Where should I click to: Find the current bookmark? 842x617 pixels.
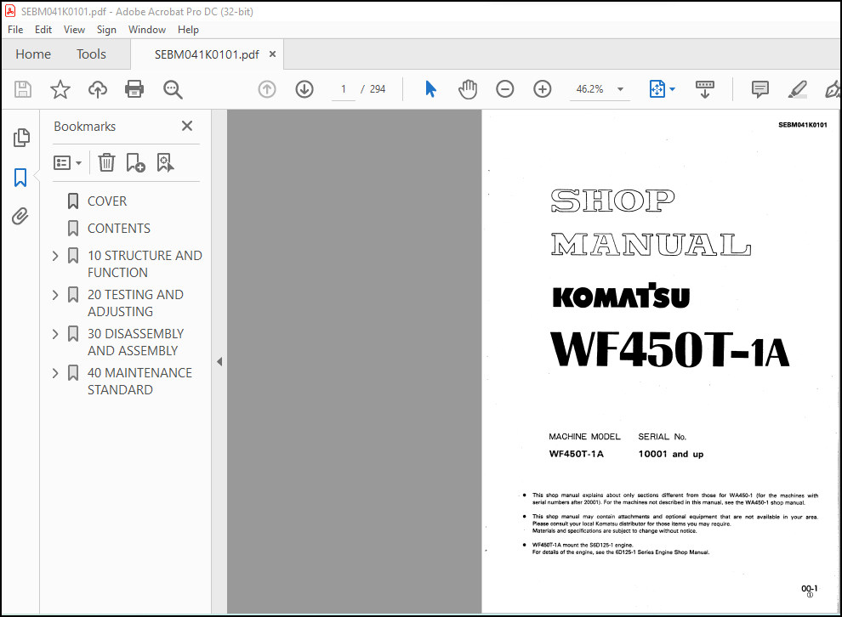click(x=165, y=162)
